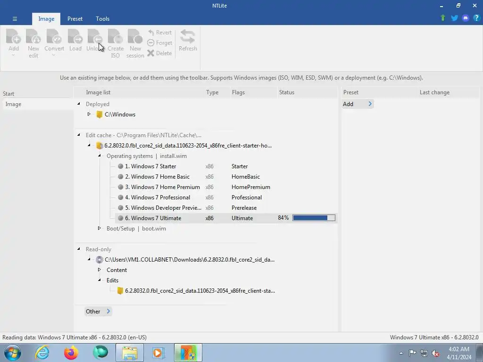Switch to the Image ribbon tab
483x362 pixels.
pos(46,19)
